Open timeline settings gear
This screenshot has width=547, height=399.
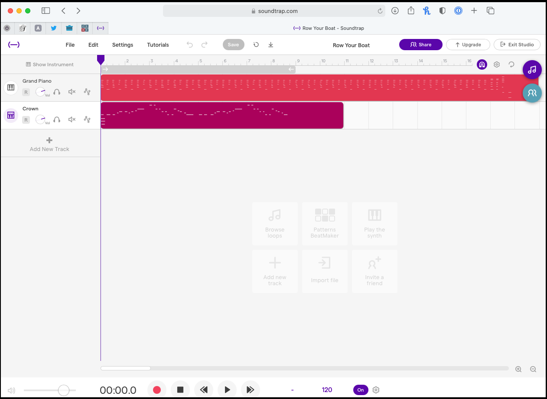click(497, 64)
